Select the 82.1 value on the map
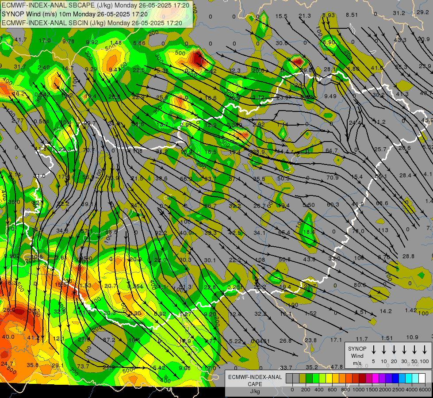Viewport: 433px width, 398px height. [x=38, y=203]
